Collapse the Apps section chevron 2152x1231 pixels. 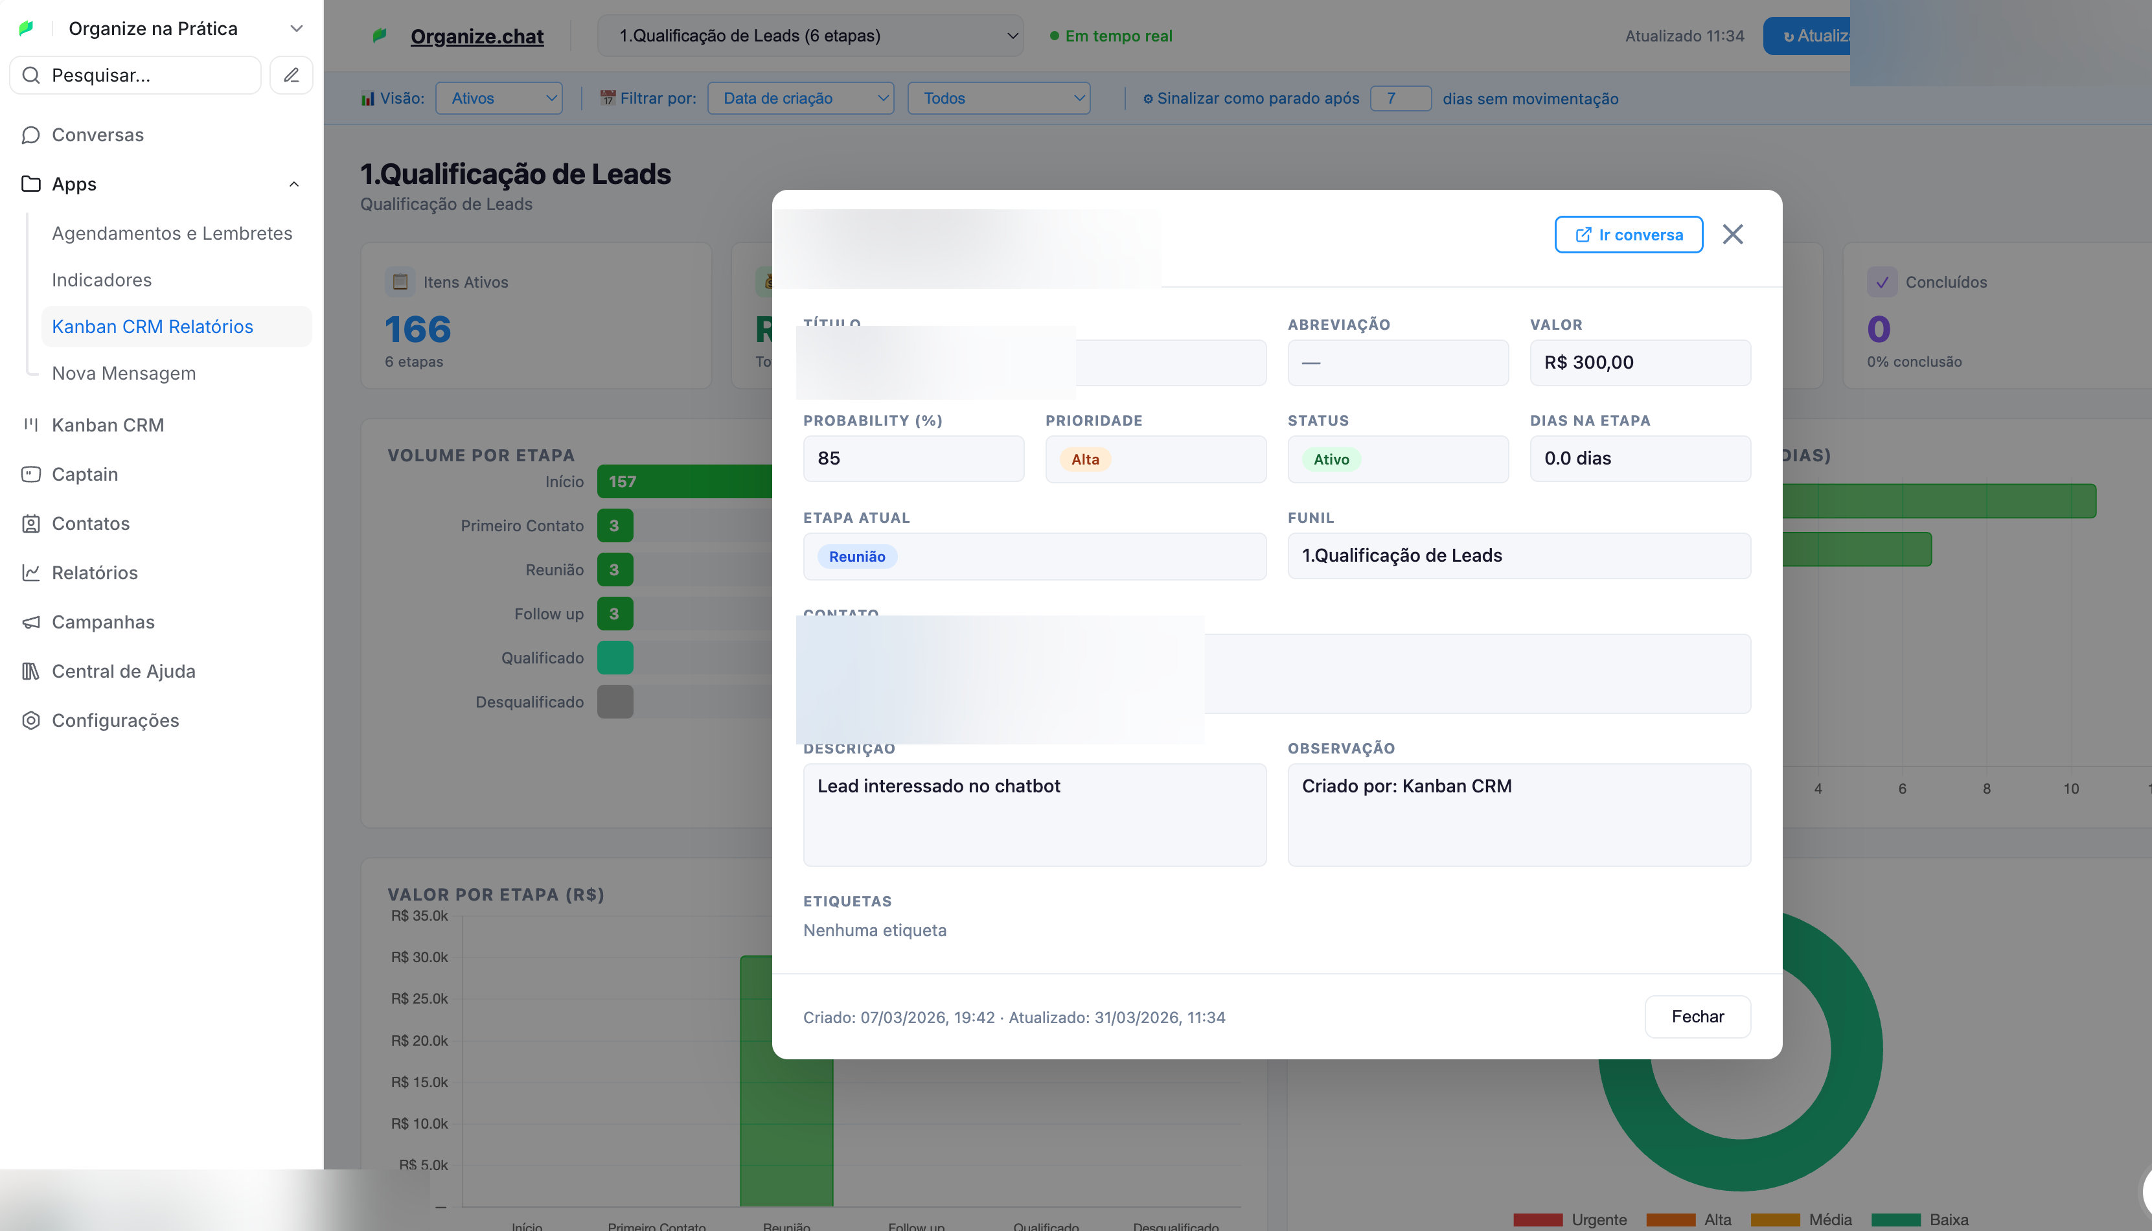[x=294, y=184]
